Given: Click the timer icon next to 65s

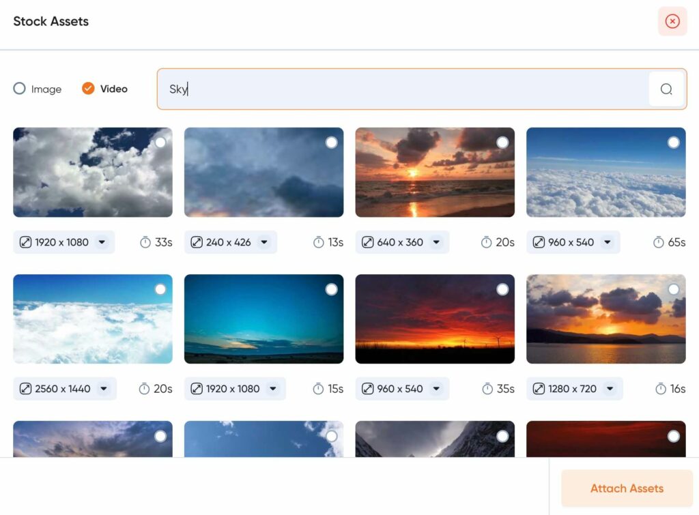Looking at the screenshot, I should point(658,242).
